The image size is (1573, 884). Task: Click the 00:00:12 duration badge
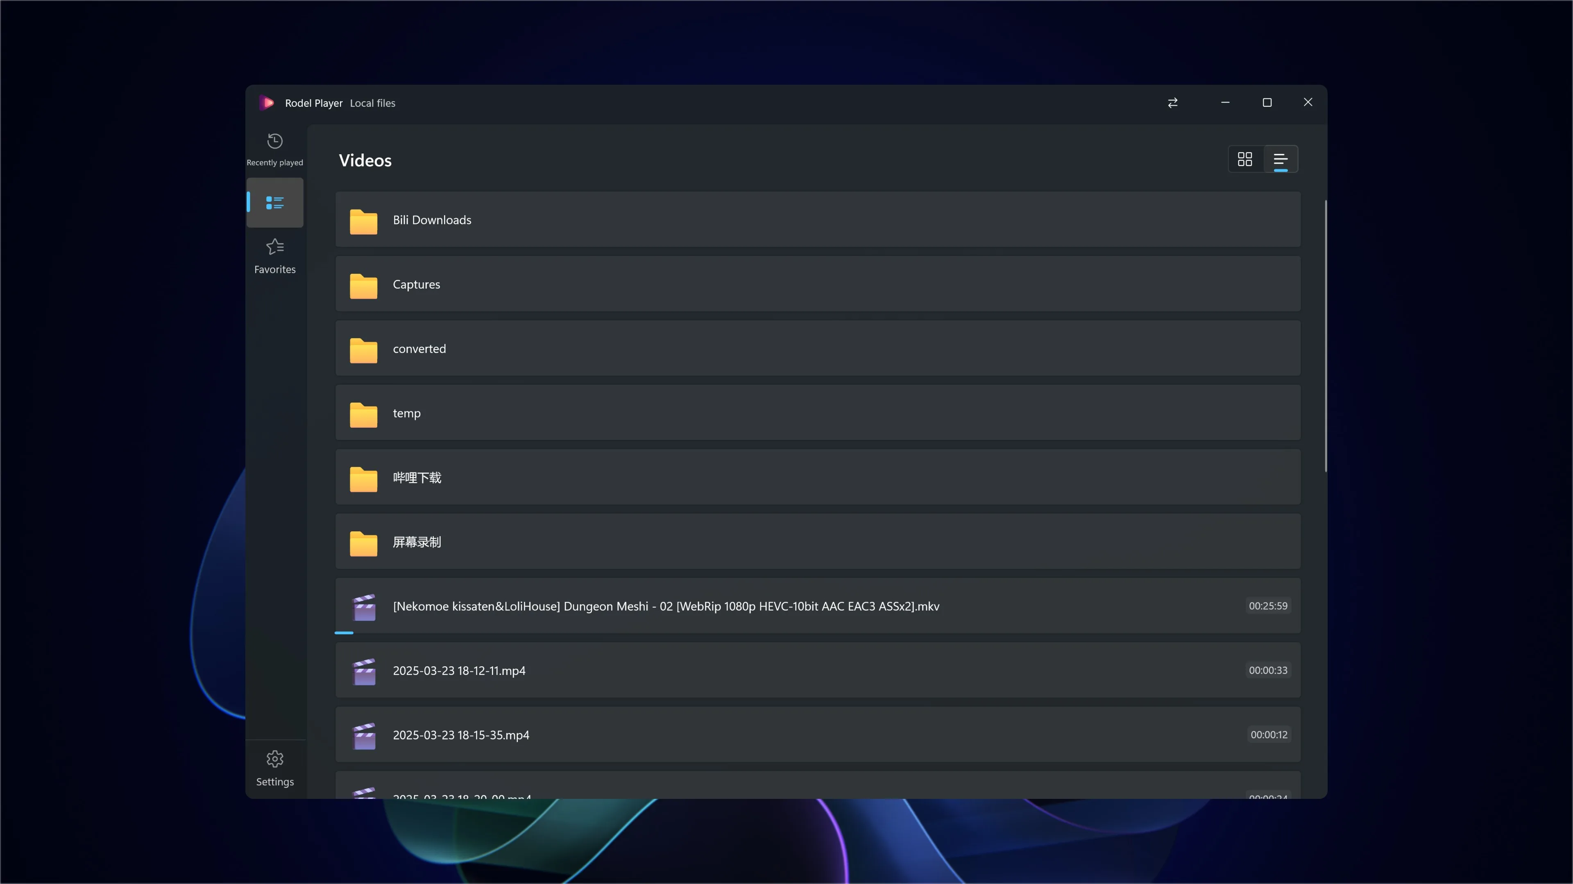coord(1269,735)
